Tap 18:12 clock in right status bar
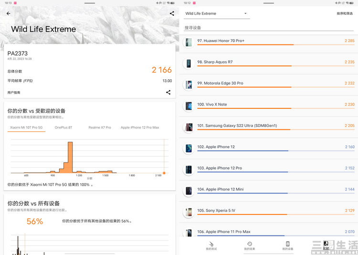 pos(187,3)
